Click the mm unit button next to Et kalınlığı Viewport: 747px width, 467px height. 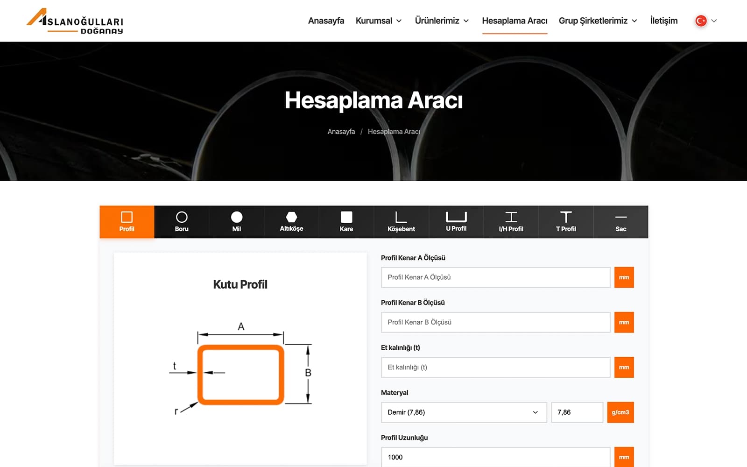(624, 367)
